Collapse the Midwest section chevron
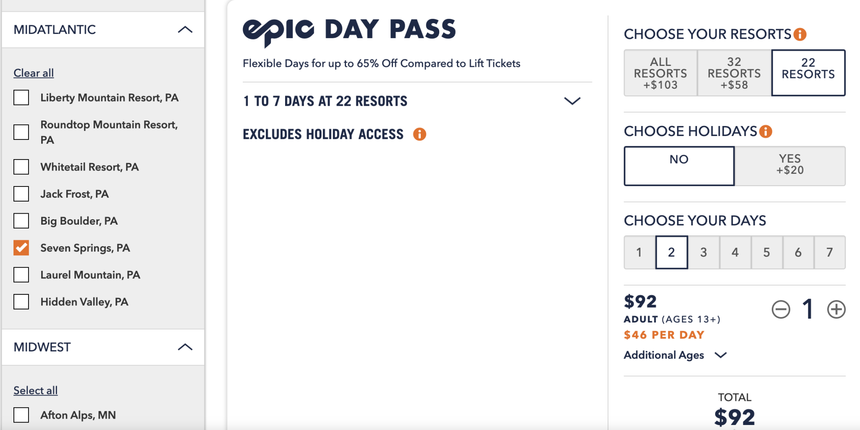This screenshot has width=860, height=430. 185,347
